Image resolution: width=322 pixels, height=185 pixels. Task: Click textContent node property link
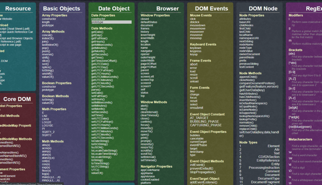[246, 67]
